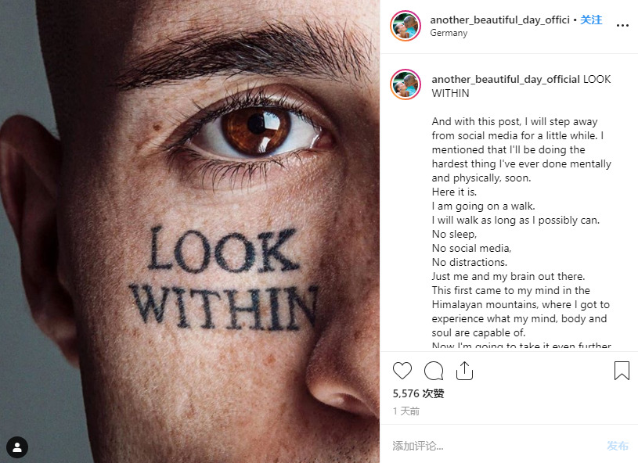Open the profile picture in the header
638x463 pixels.
(x=406, y=26)
